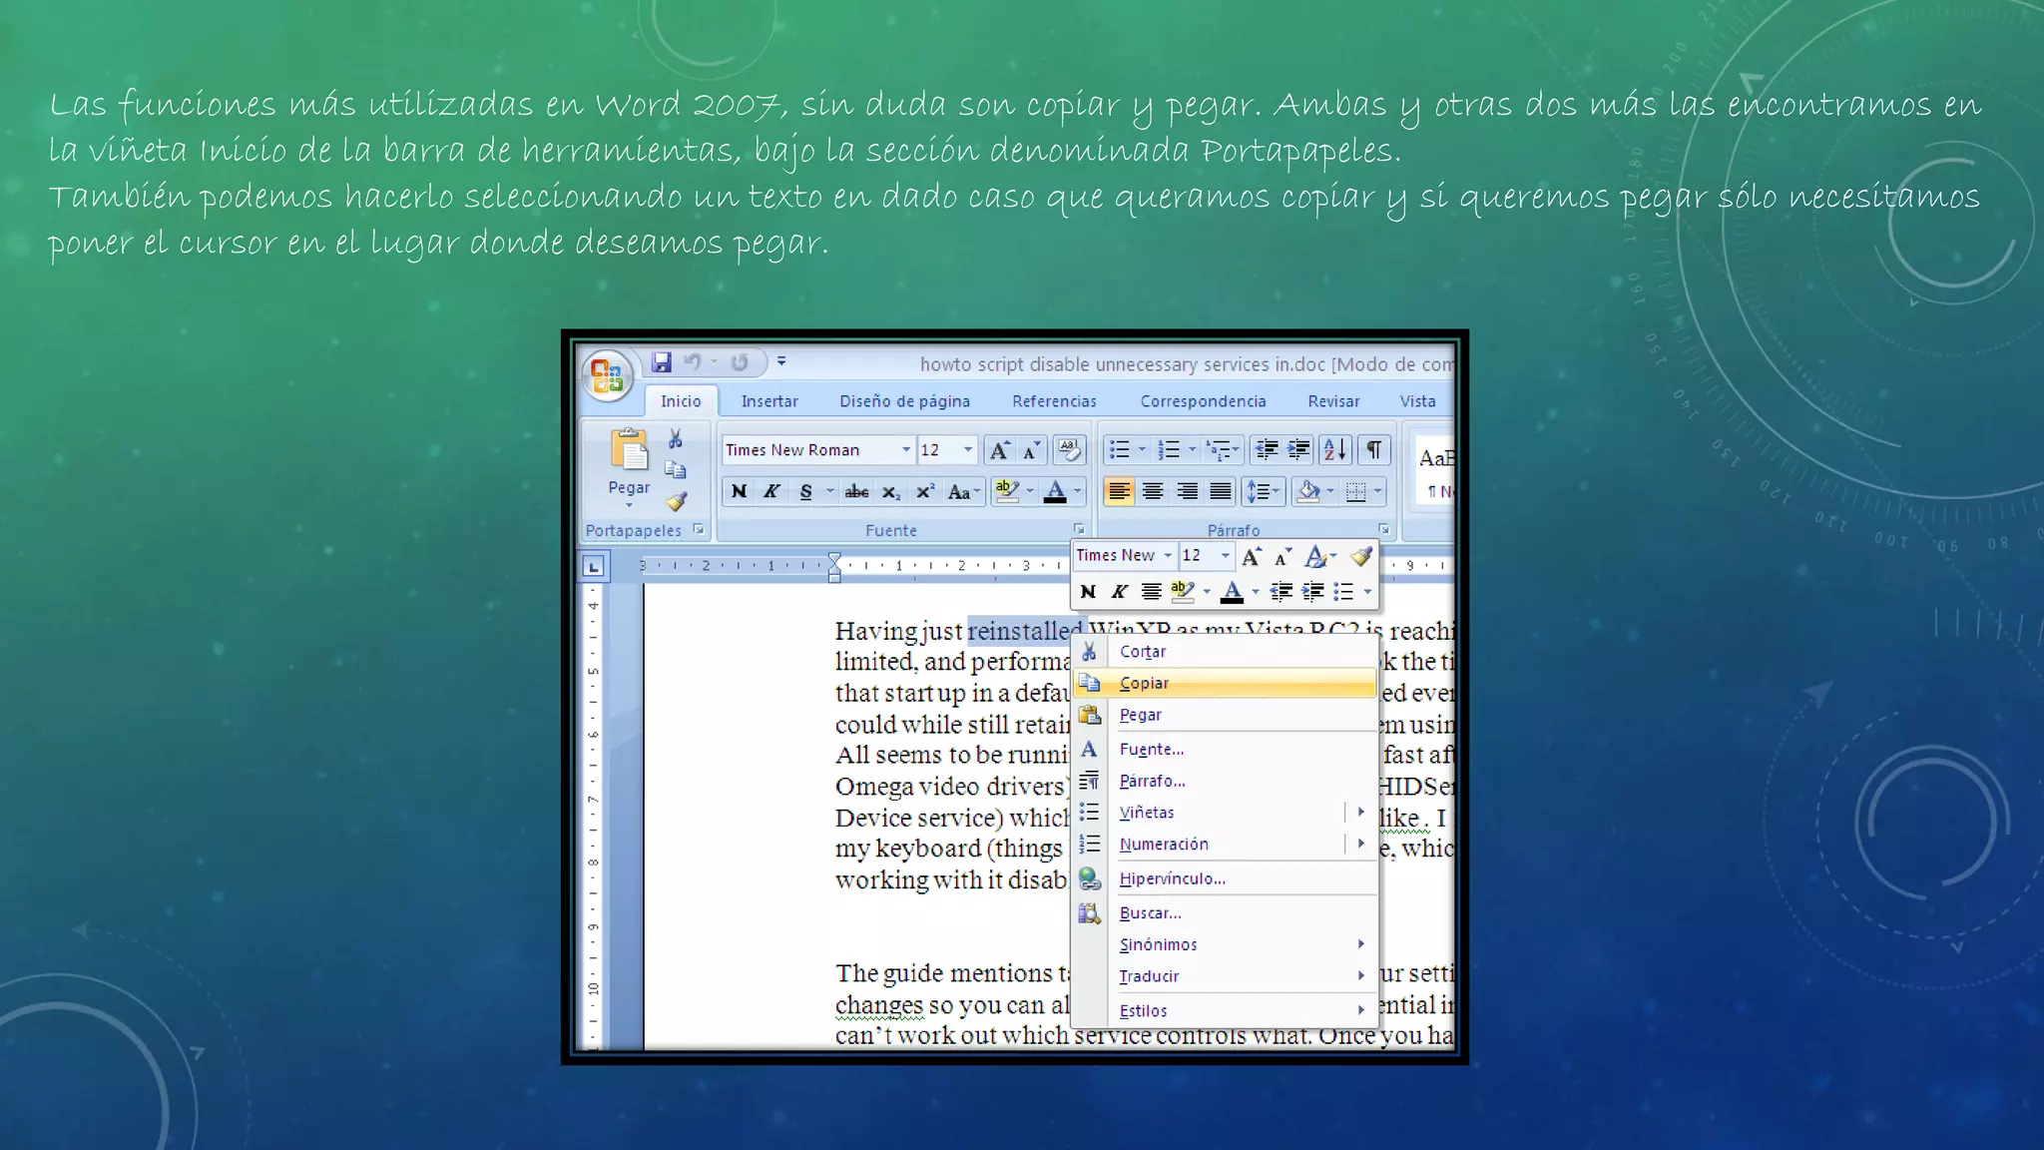2044x1150 pixels.
Task: Apply the shading paint bucket color
Action: [x=1307, y=491]
